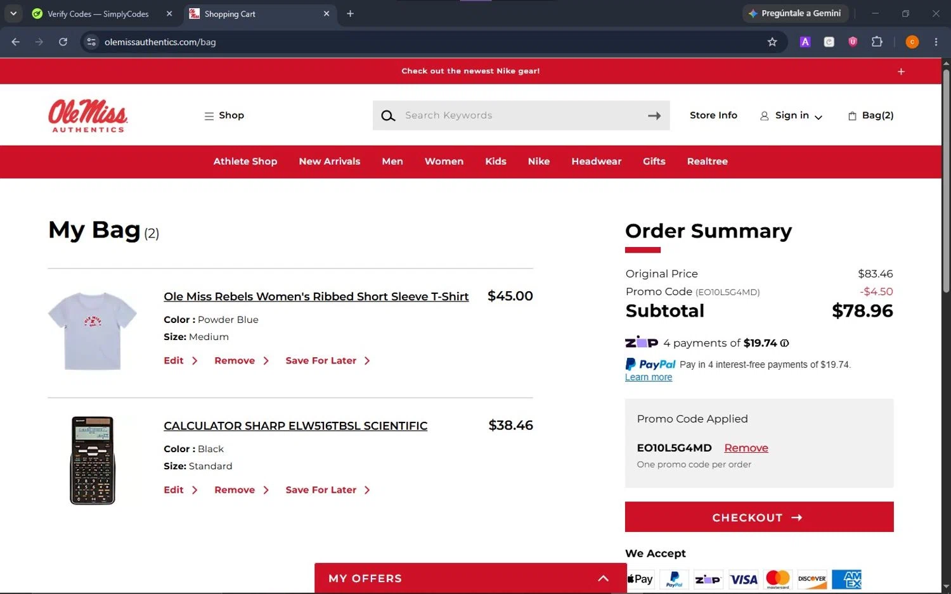Open the browser extensions puzzle icon

[x=877, y=42]
